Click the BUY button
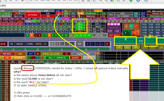This screenshot has height=101, width=164. [x=143, y=14]
